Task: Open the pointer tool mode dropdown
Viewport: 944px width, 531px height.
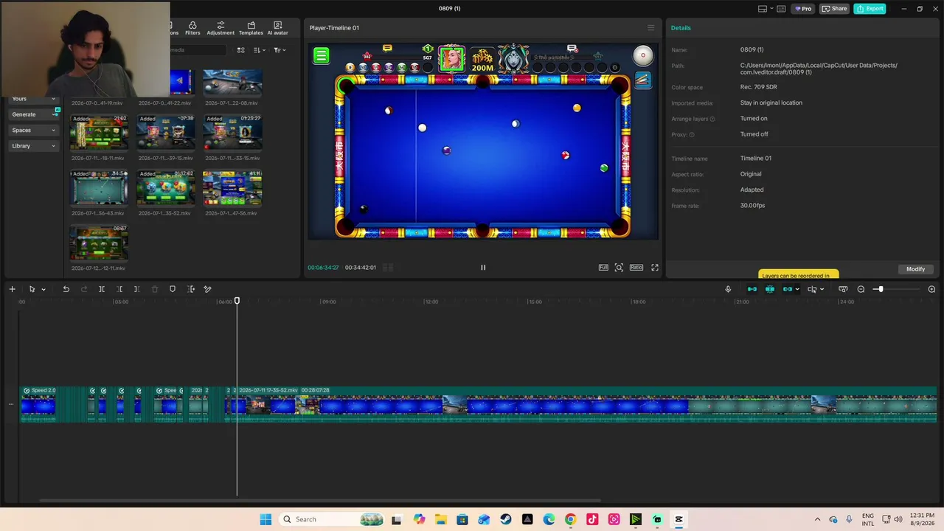Action: (44, 289)
